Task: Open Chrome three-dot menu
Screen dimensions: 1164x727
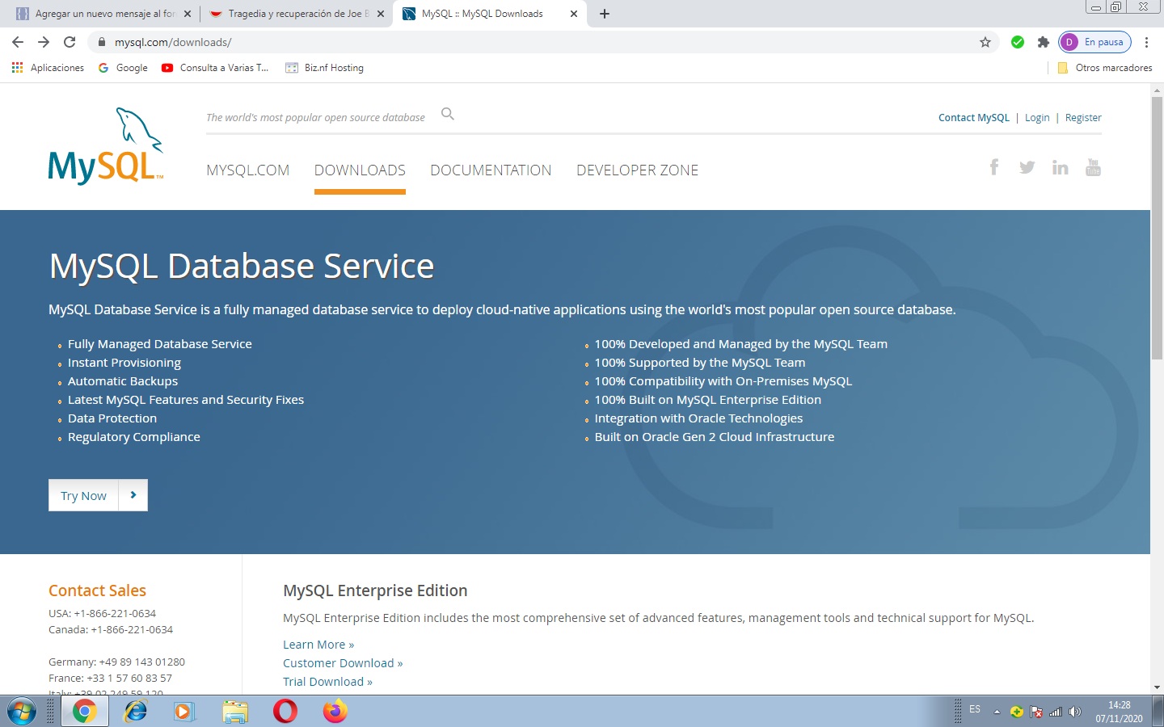Action: pyautogui.click(x=1146, y=42)
